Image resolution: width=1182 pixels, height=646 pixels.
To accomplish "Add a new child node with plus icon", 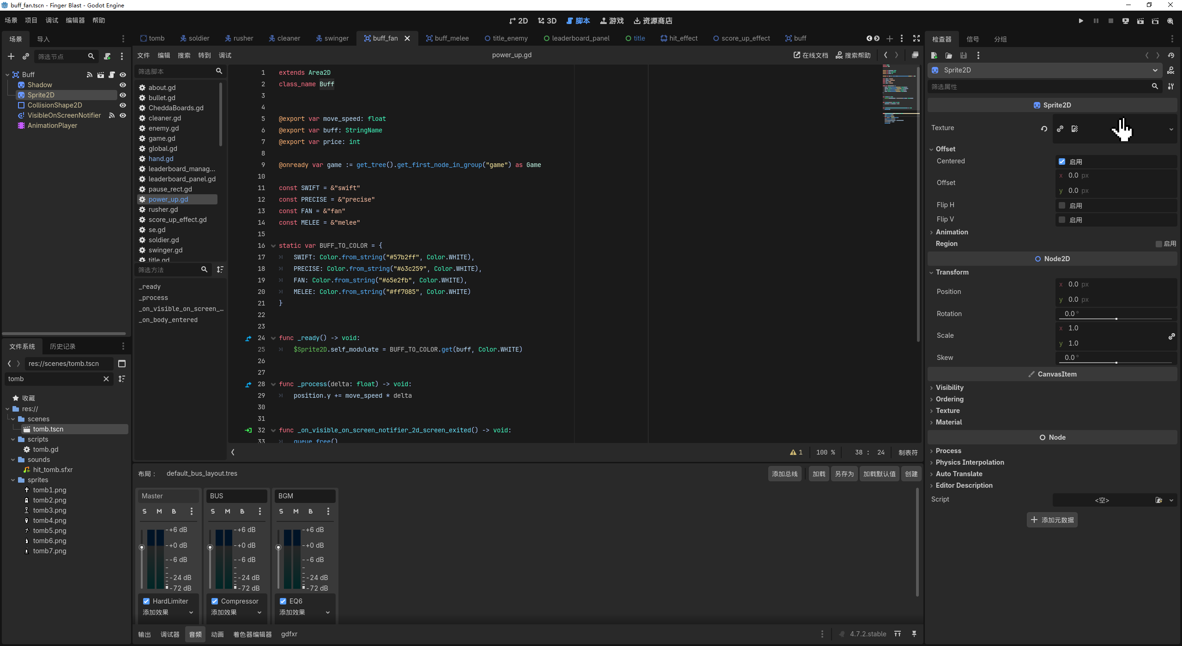I will 11,56.
